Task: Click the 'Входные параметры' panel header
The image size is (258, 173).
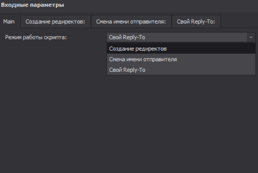Action: 30,5
